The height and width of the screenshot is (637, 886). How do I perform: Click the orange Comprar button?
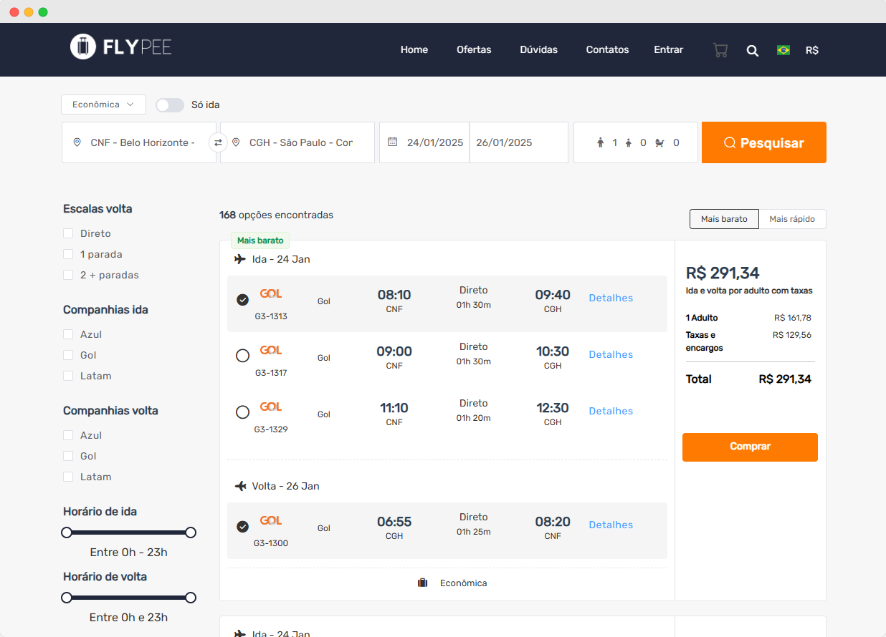750,447
